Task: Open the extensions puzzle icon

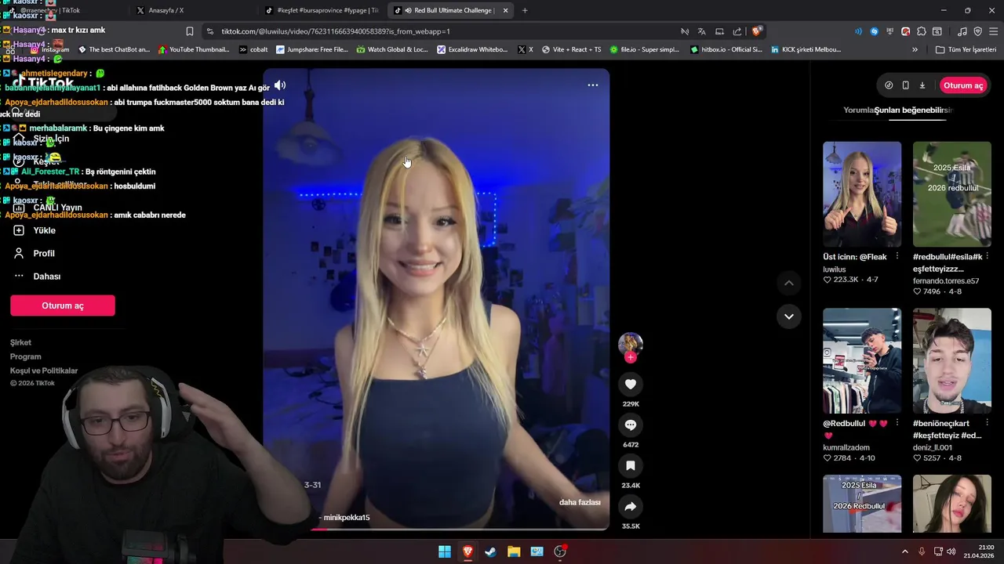Action: [x=922, y=31]
